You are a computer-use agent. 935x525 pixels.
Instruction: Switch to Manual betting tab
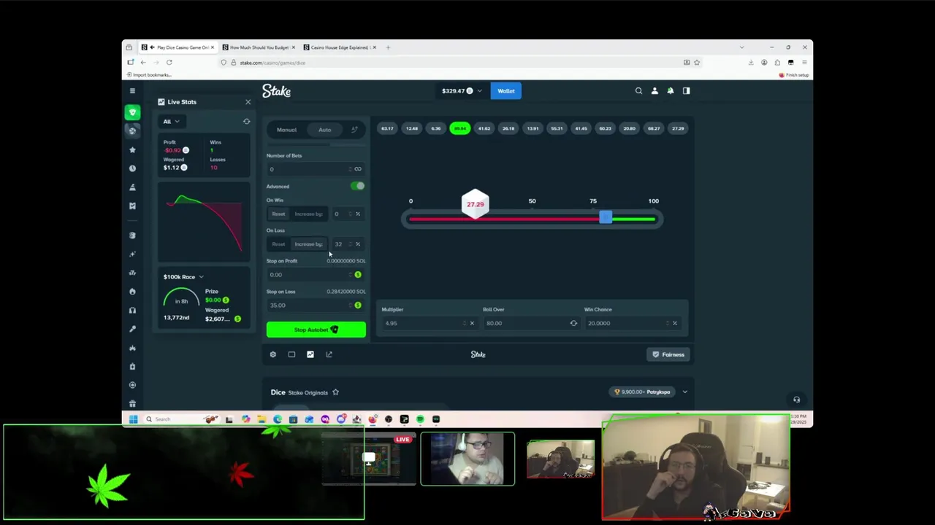[x=286, y=130]
